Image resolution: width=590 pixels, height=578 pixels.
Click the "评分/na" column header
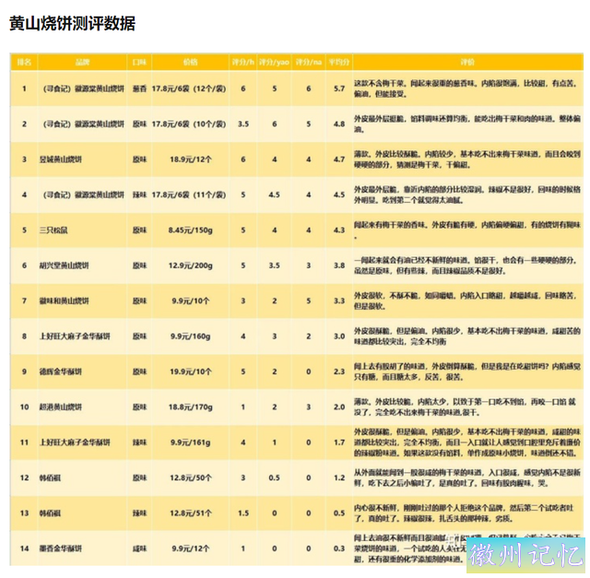click(309, 62)
